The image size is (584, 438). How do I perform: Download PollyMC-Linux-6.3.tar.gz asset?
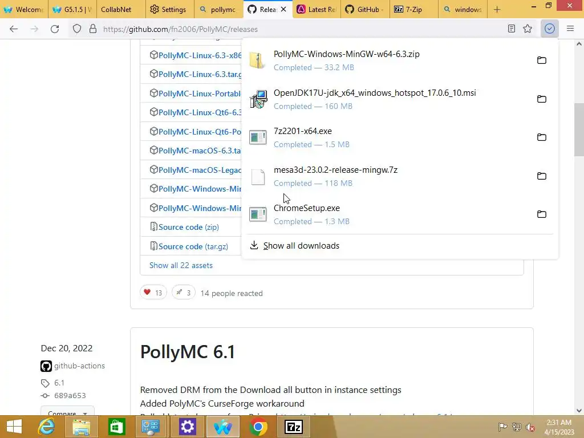(x=200, y=74)
